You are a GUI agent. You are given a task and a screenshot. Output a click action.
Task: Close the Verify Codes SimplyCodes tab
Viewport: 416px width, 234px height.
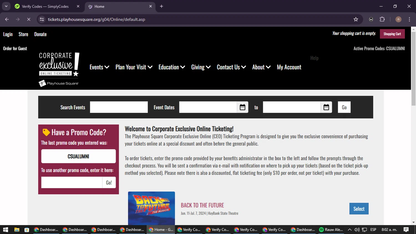(x=78, y=6)
